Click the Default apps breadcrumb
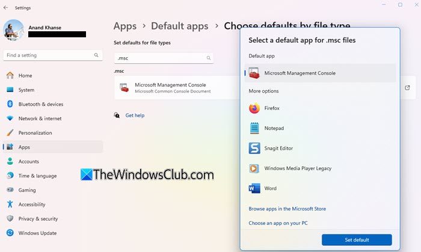Screen dimensions: 421x252 click(x=180, y=26)
